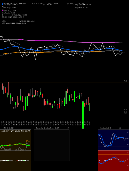Click the 'Intra Day Trading Price & MR' title

point(47,128)
